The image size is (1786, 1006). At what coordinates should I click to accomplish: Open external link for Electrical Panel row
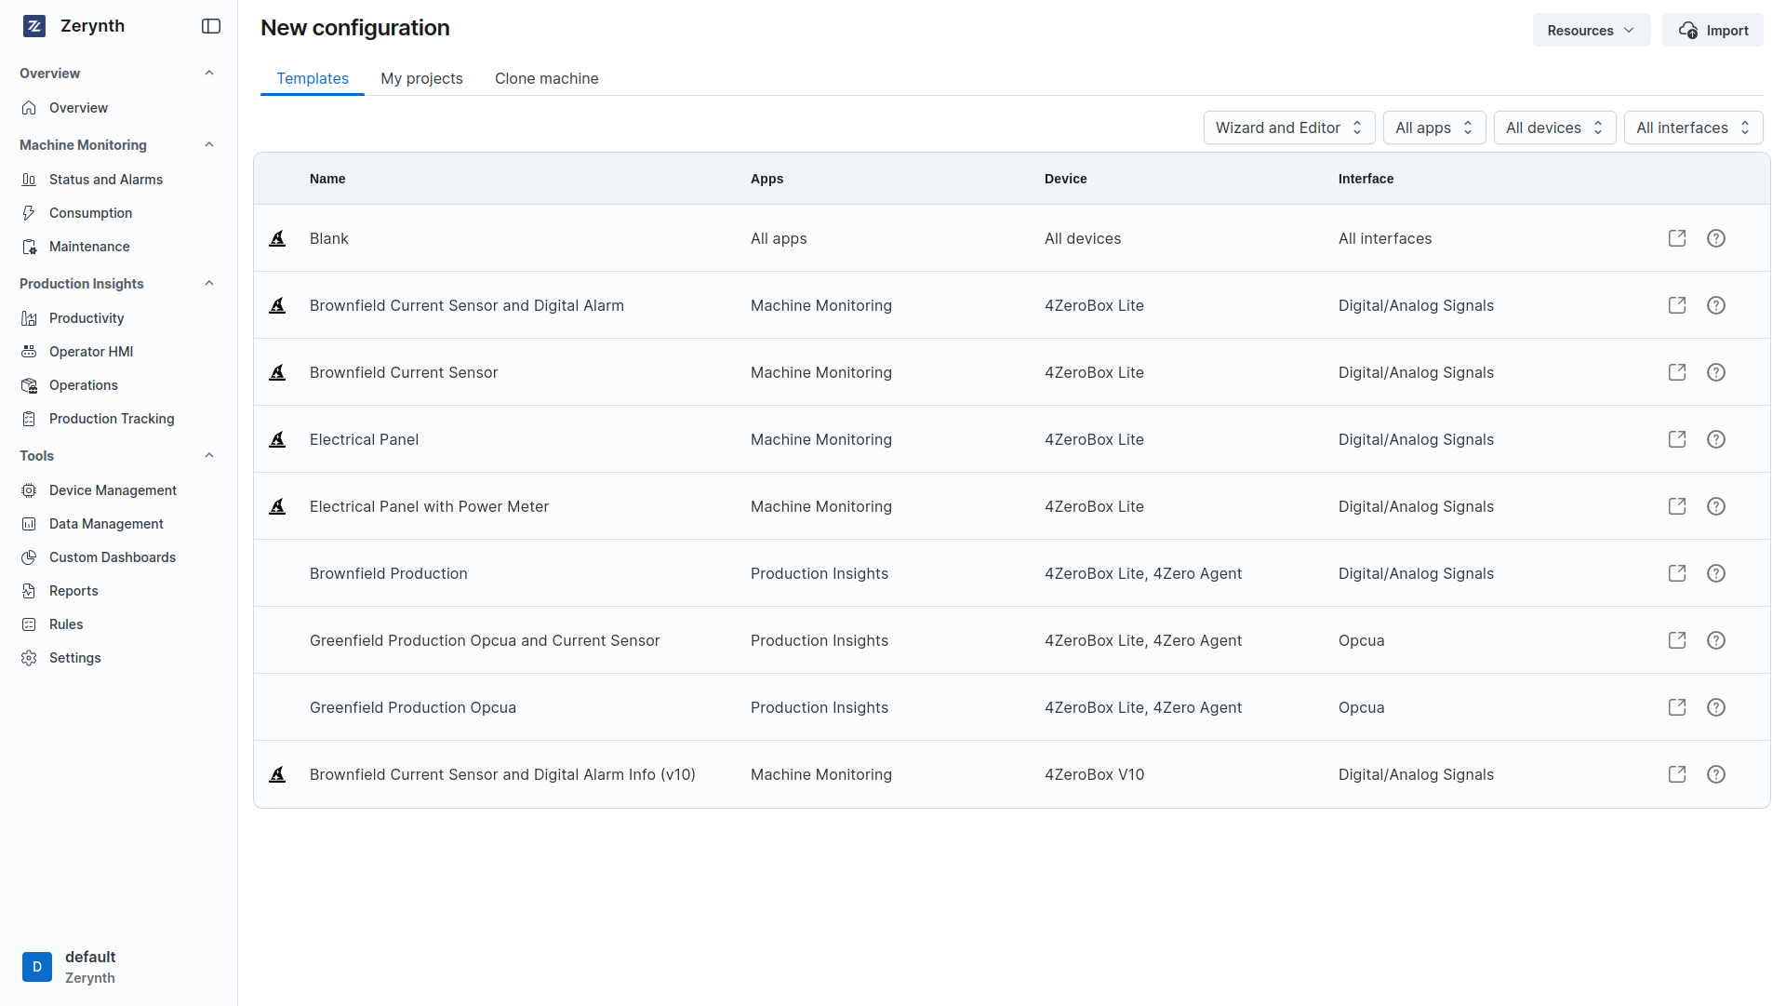point(1677,439)
